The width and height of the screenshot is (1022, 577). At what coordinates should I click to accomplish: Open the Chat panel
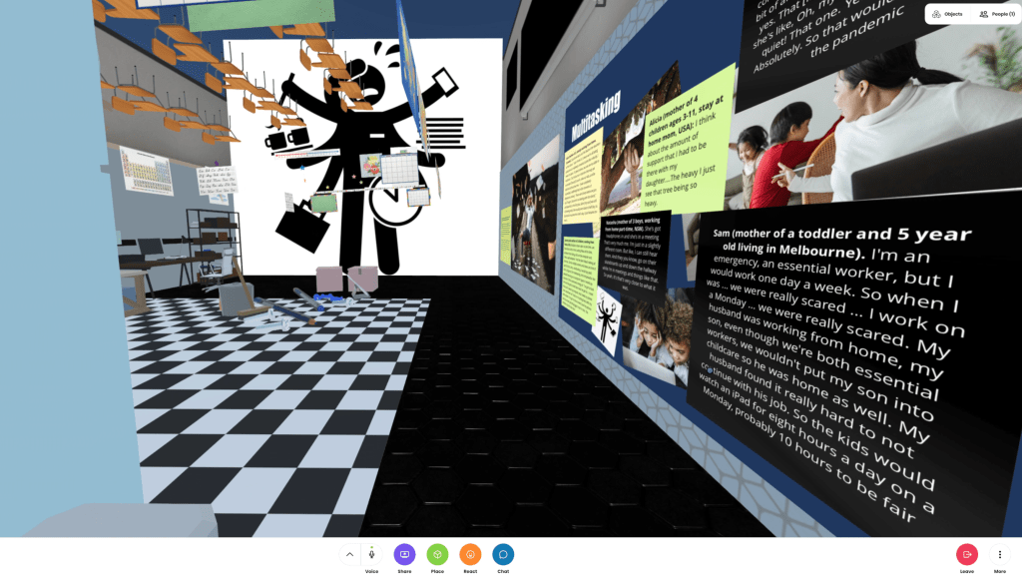coord(503,554)
